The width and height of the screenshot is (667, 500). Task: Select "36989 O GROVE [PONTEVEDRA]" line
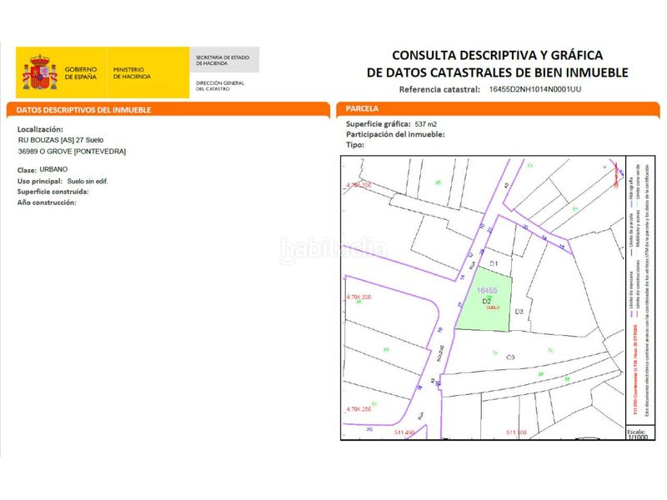[72, 152]
